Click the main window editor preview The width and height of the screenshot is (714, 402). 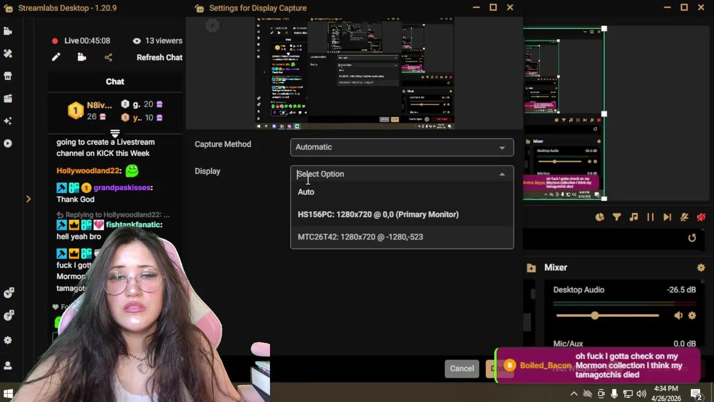click(563, 114)
